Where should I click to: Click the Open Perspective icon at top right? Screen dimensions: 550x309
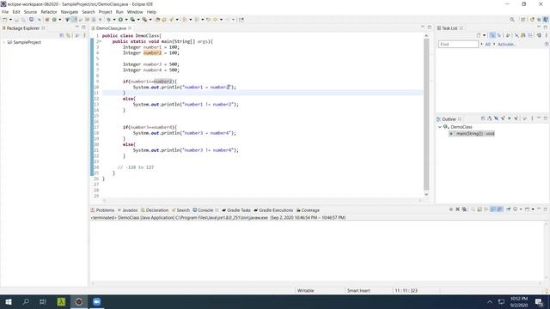coord(523,20)
